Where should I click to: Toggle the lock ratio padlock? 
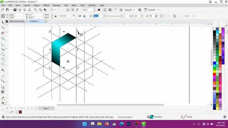click(x=56, y=16)
